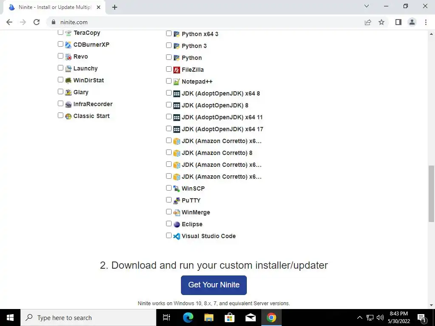Click the Visual Studio Code icon
Viewport: 435px width, 326px height.
[176, 236]
